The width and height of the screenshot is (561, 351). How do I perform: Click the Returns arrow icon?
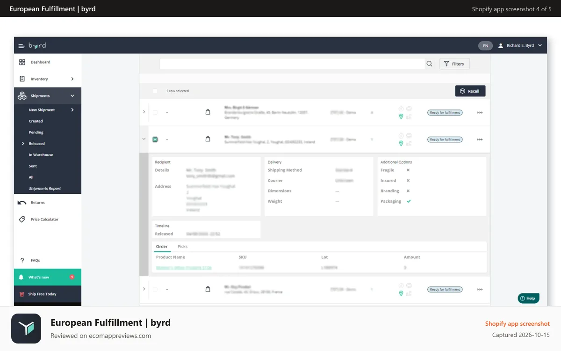22,203
